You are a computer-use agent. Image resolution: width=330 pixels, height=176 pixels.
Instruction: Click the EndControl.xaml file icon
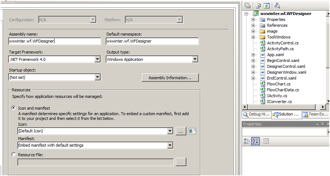263,78
